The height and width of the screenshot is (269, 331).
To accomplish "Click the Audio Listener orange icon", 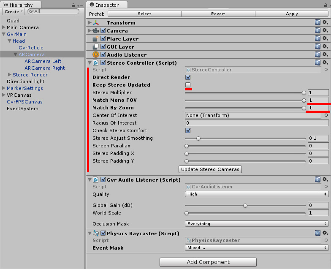I will pos(95,55).
